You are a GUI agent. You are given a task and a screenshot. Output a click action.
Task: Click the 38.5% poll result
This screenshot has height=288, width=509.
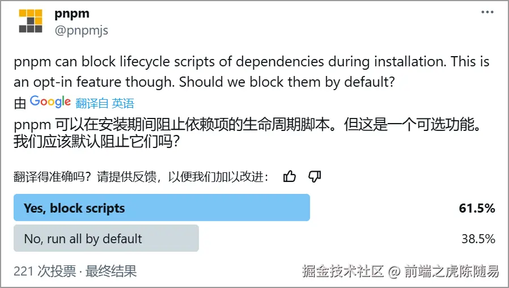[478, 239]
